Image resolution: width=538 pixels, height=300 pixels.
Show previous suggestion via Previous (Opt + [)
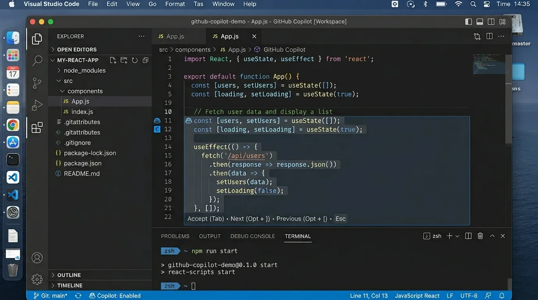click(302, 219)
